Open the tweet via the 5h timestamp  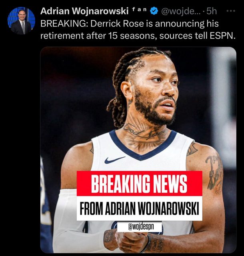[x=212, y=11]
